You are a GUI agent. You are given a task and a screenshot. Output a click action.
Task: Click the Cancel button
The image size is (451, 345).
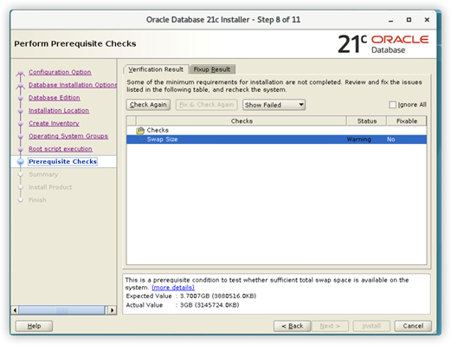[413, 326]
